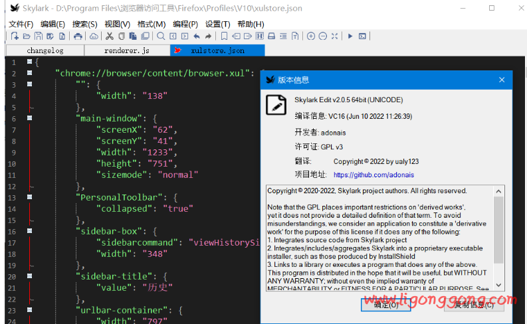Viewport: 527px width, 324px height.
Task: Click the New File toolbar icon
Action: point(15,37)
